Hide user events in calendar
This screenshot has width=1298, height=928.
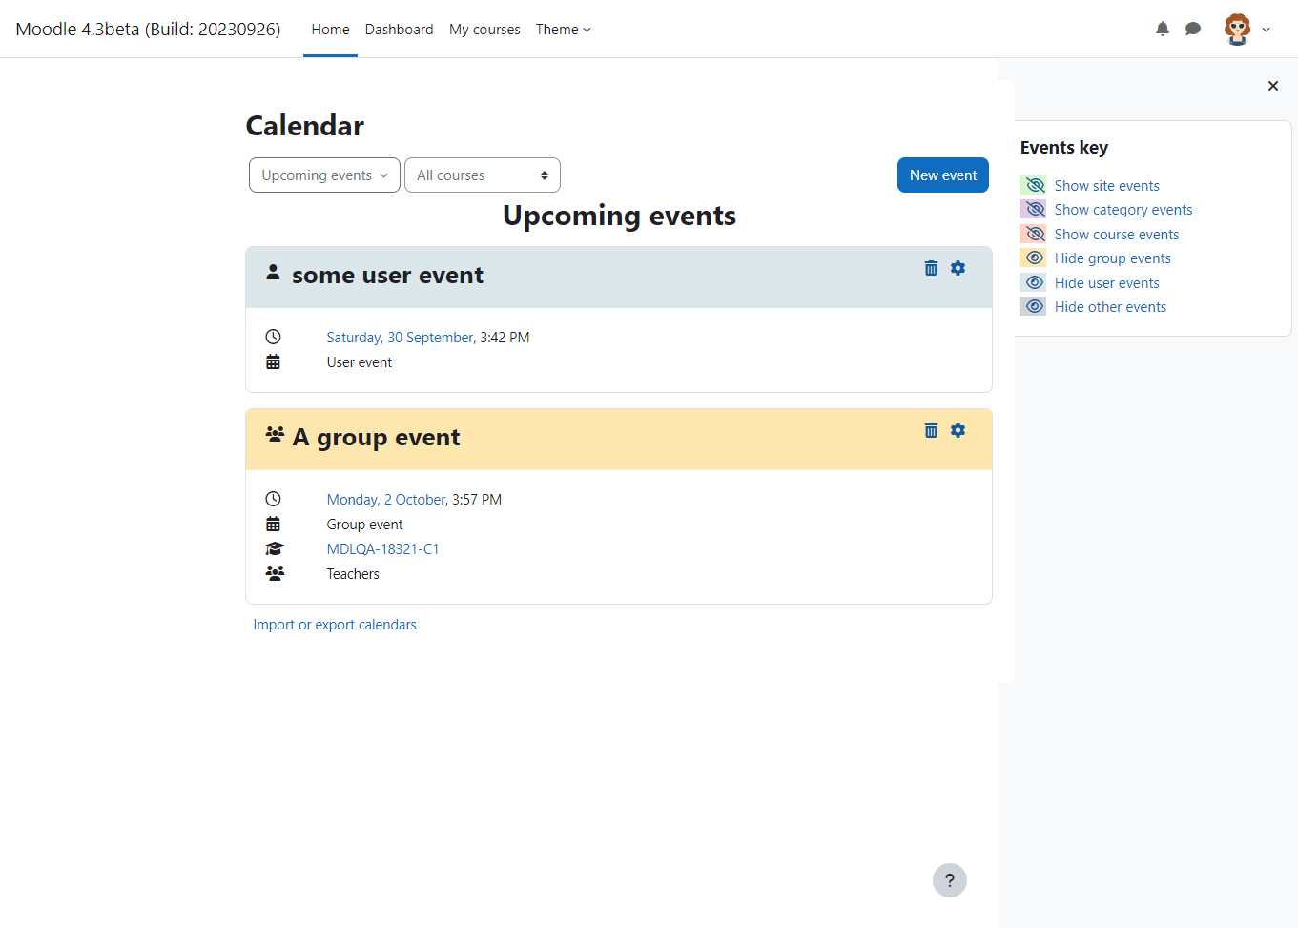[1106, 283]
